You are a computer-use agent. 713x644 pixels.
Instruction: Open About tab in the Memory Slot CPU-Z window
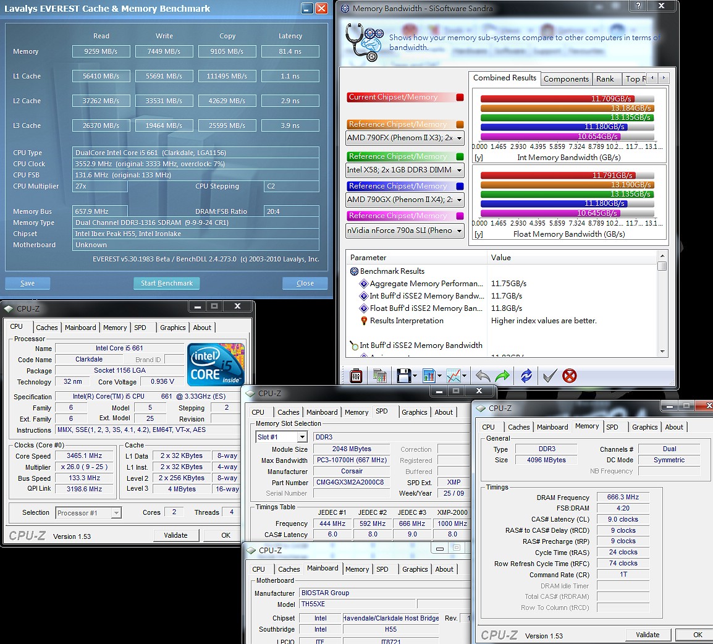(444, 412)
